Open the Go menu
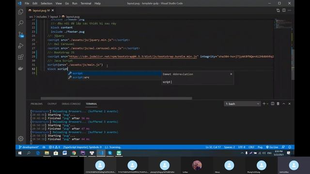310x174 pixels. click(x=67, y=3)
